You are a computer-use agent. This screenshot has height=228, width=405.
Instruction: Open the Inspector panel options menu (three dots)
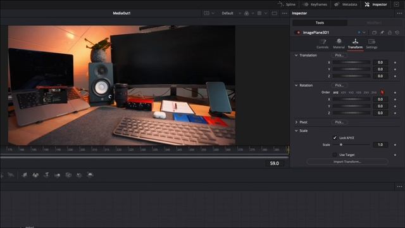coord(399,13)
